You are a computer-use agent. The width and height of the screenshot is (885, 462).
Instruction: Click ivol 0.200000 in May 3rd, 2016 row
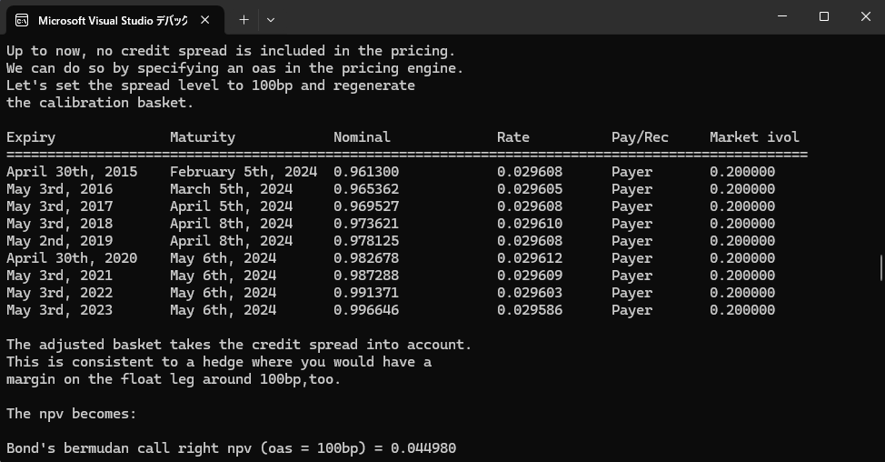[x=742, y=189]
